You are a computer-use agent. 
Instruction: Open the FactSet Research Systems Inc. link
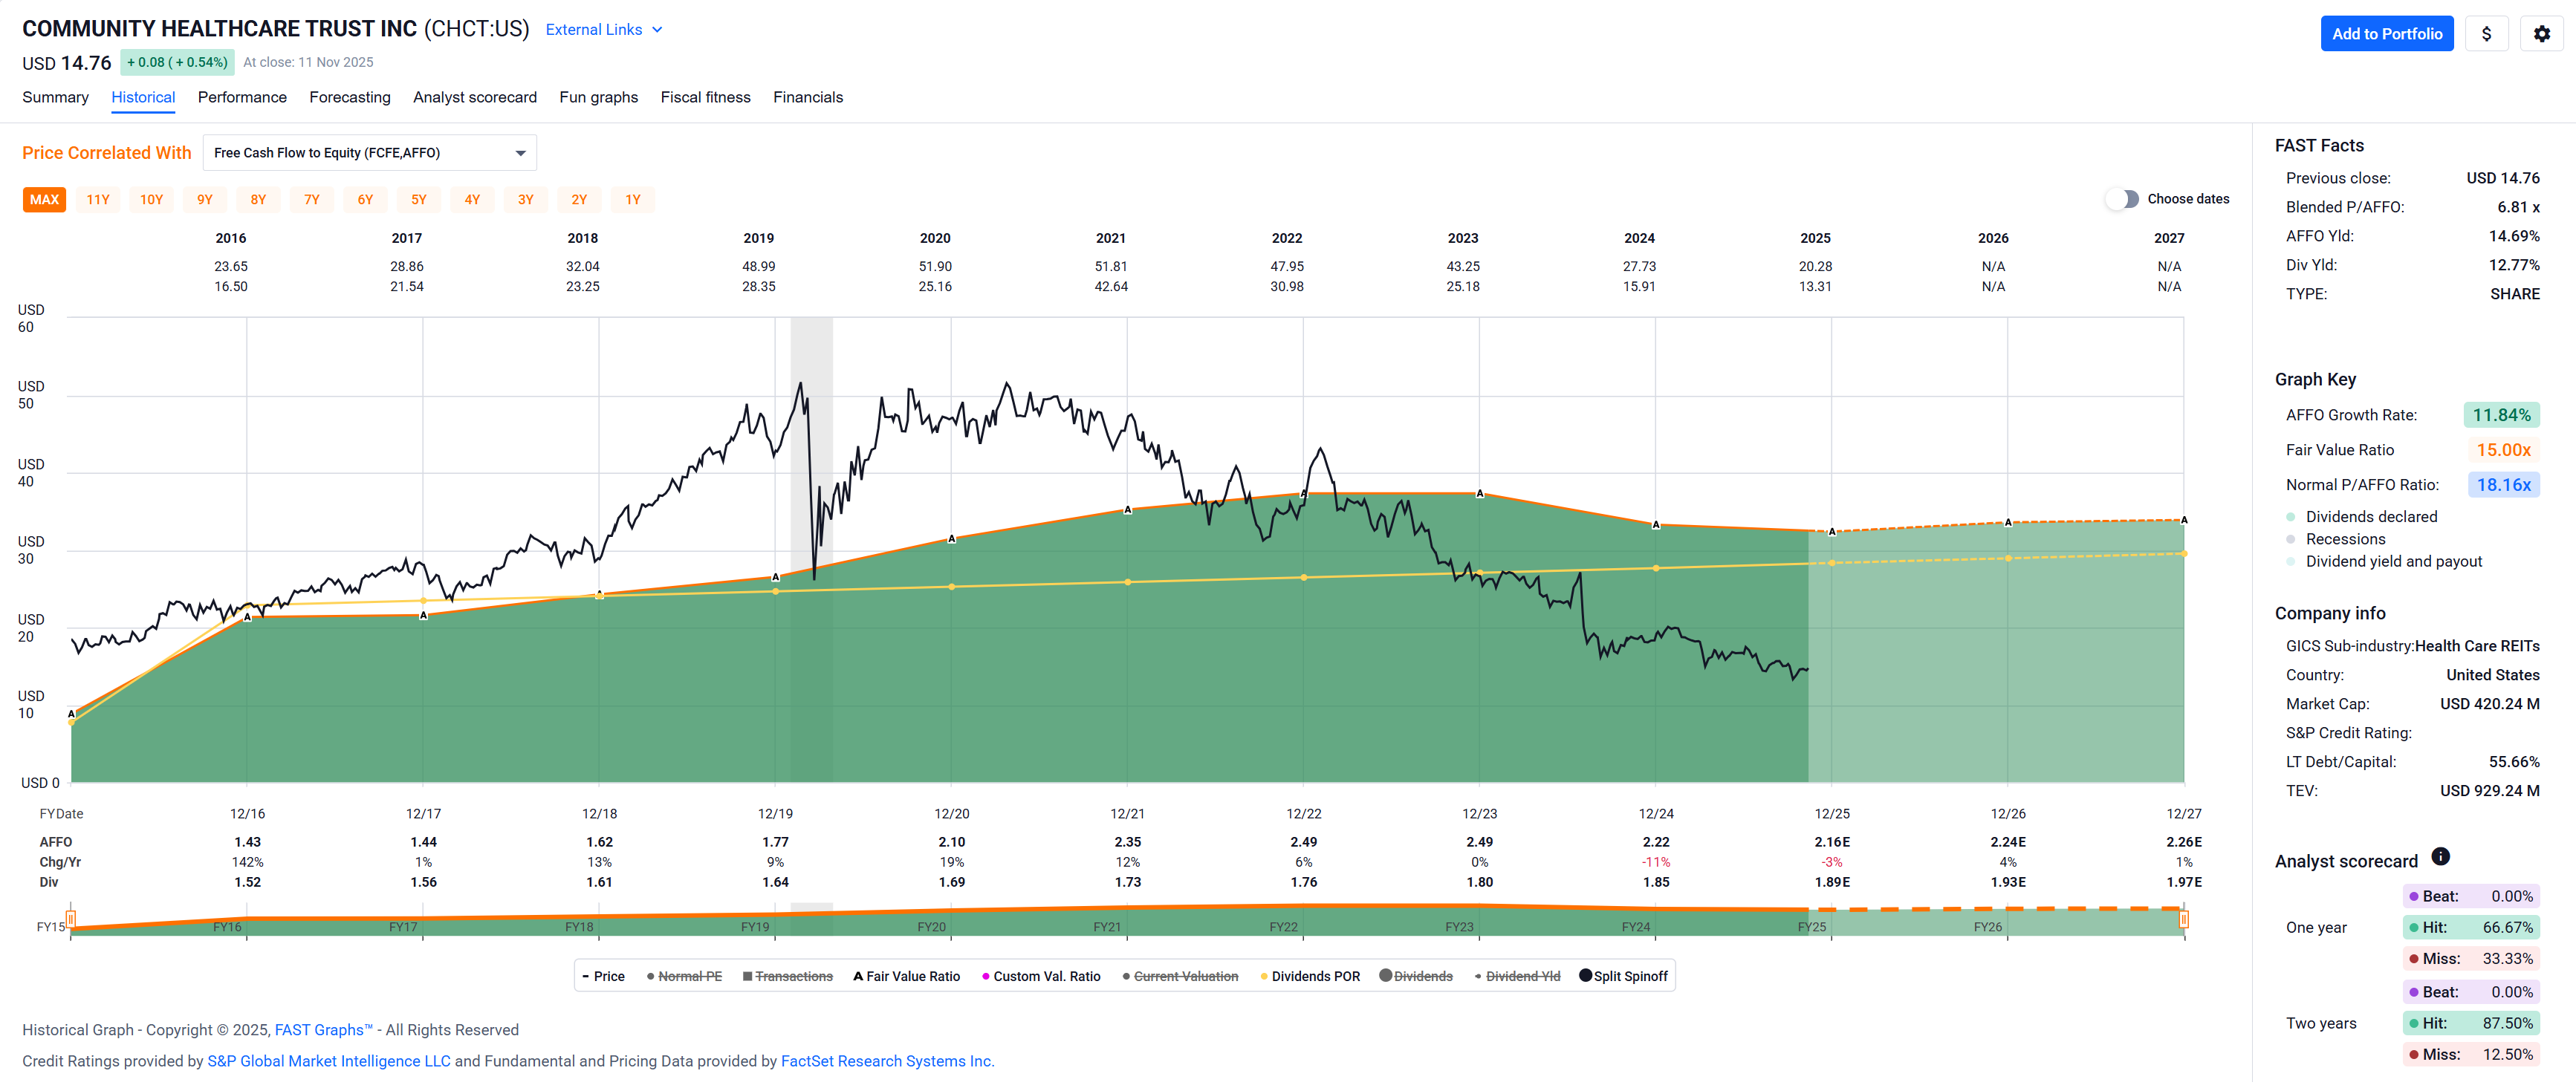point(886,1061)
